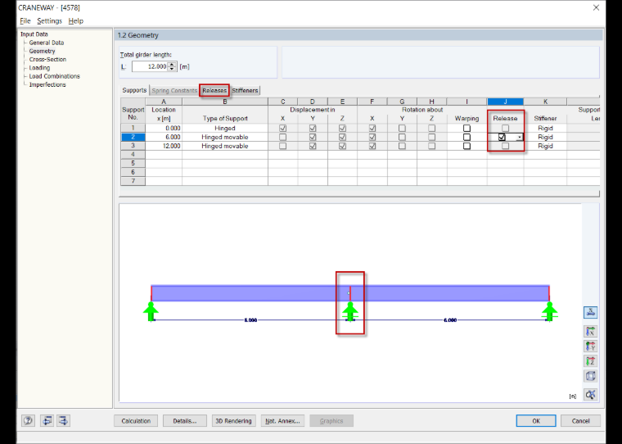Image resolution: width=622 pixels, height=444 pixels.
Task: Set view in Z direction icon
Action: click(x=590, y=361)
